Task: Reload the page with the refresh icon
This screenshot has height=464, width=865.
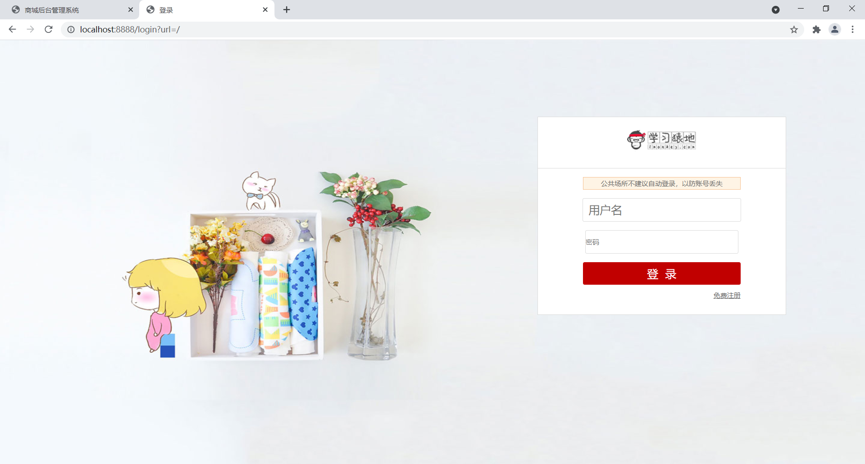Action: coord(49,29)
